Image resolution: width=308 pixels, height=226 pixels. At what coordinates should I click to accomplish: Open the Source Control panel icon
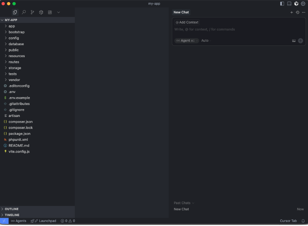pyautogui.click(x=32, y=12)
